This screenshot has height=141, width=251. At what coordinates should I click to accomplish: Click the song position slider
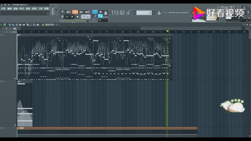coord(74,21)
